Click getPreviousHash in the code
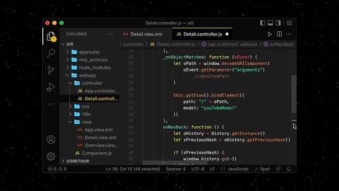The width and height of the screenshot is (339, 191). pos(266,140)
